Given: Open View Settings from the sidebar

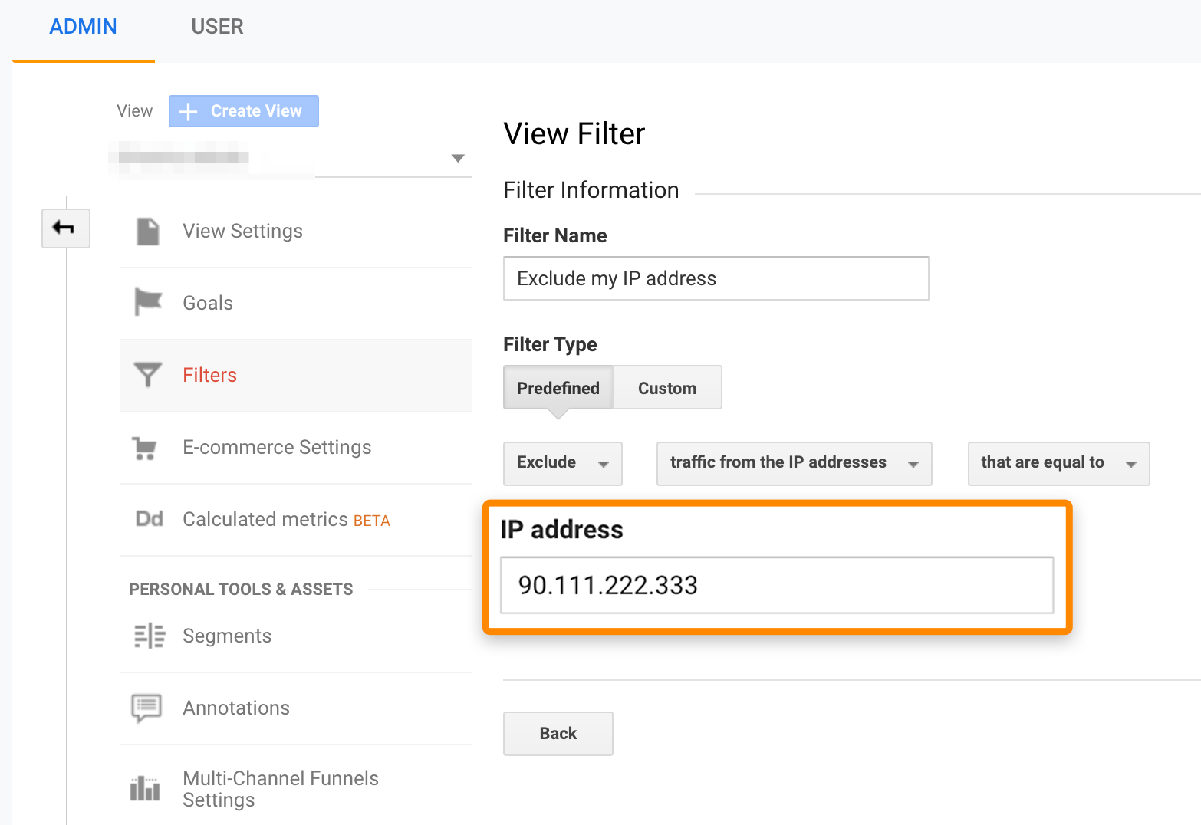Looking at the screenshot, I should point(146,231).
